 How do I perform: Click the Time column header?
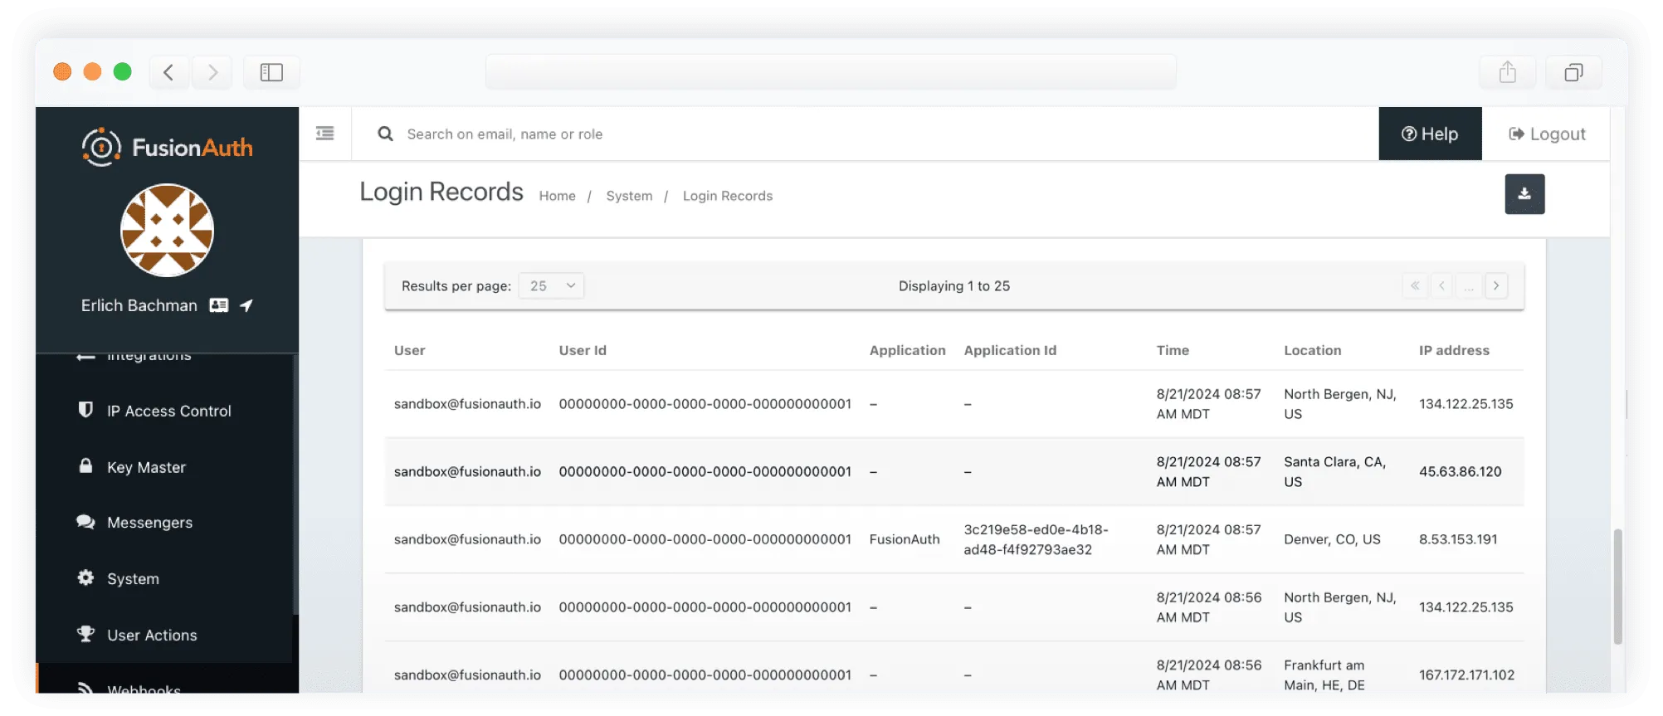(1173, 350)
